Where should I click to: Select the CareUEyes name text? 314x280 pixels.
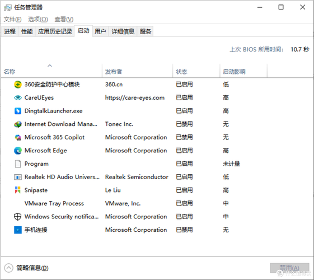point(39,97)
